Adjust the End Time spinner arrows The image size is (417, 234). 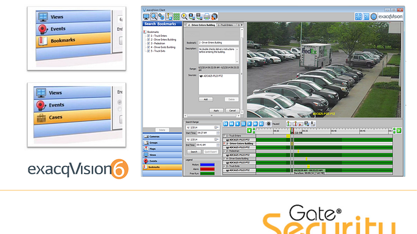coord(218,145)
